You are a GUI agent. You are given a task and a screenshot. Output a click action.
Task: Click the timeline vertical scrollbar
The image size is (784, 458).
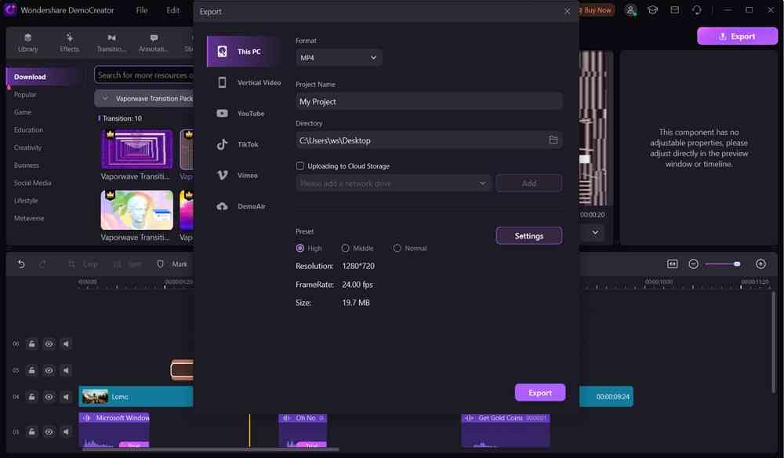coord(774,343)
